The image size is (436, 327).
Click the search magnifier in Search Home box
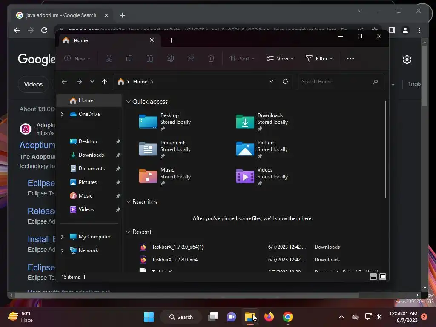click(x=375, y=82)
